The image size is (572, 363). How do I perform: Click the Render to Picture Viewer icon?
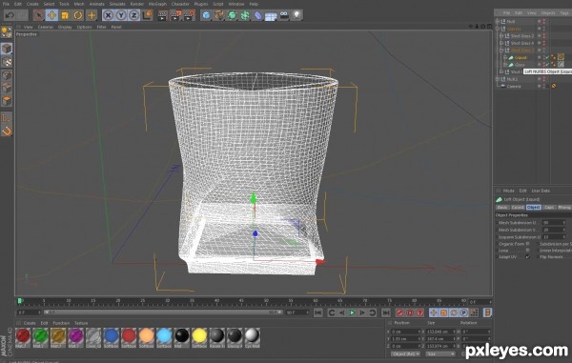[x=176, y=15]
